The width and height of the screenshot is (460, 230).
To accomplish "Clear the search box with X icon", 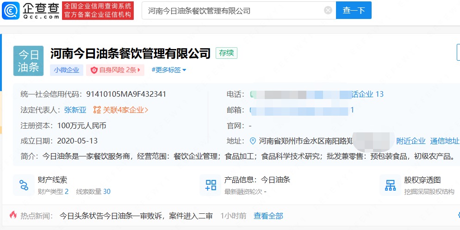I will pyautogui.click(x=328, y=11).
